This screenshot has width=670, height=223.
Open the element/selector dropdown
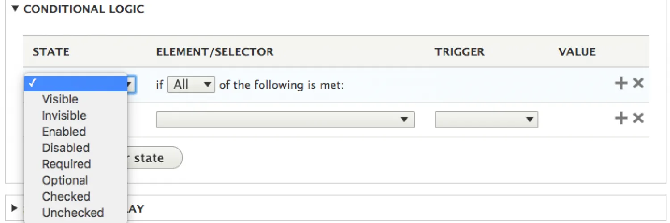pos(285,120)
